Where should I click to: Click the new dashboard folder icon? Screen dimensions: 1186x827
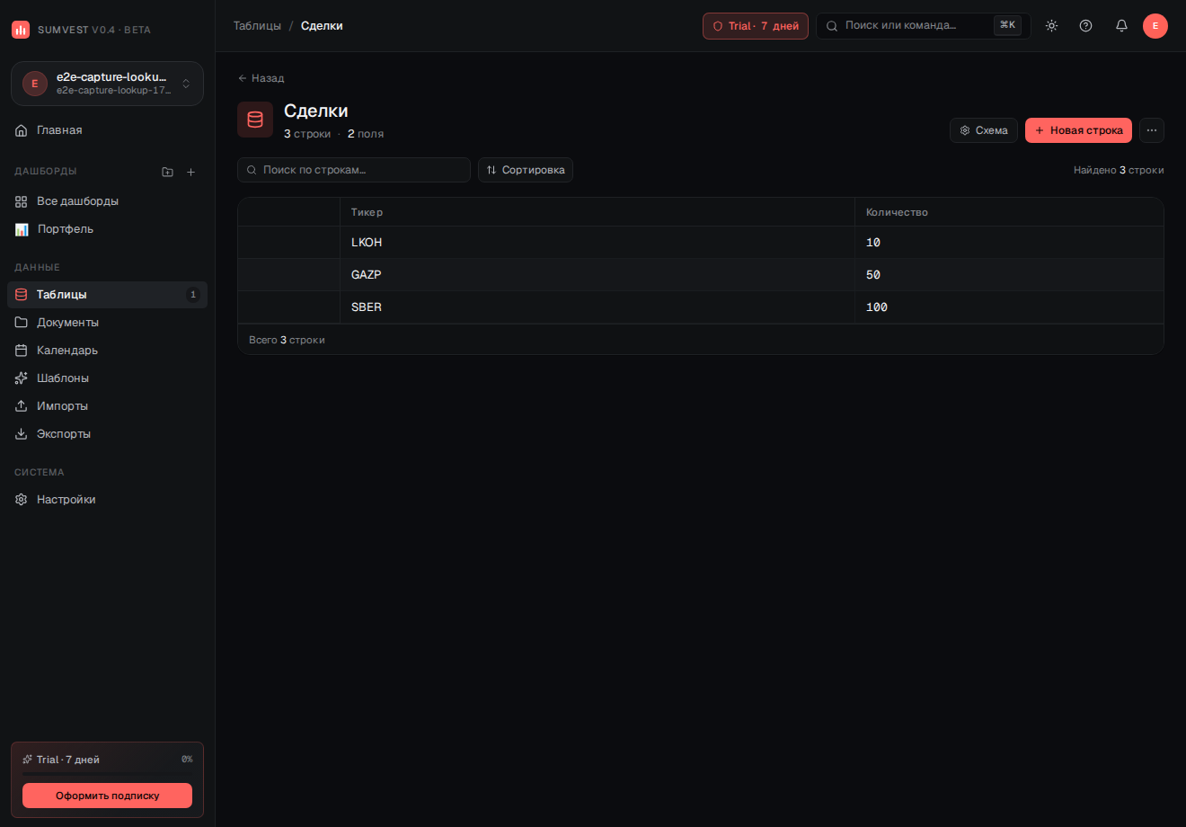point(167,172)
